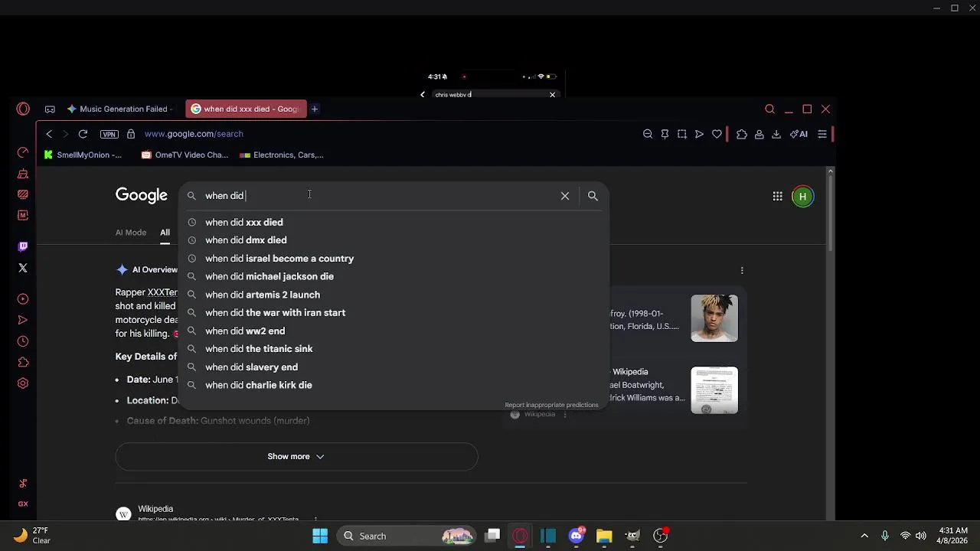Open GX Cleaner icon in sidebar
The height and width of the screenshot is (551, 980).
[23, 174]
